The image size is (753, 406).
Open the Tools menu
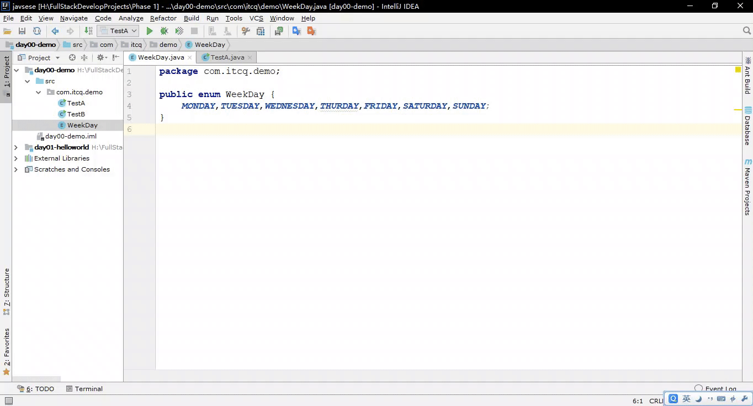pyautogui.click(x=234, y=18)
